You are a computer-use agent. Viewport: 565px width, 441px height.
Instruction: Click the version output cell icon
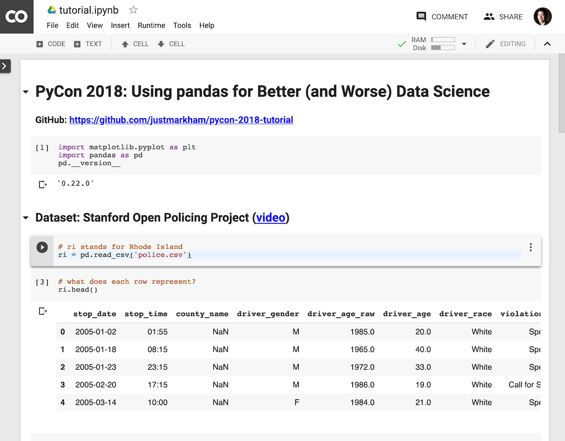pos(42,185)
